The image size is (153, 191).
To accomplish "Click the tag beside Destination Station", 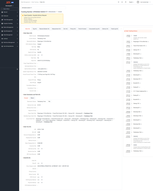I will [x=49, y=102].
